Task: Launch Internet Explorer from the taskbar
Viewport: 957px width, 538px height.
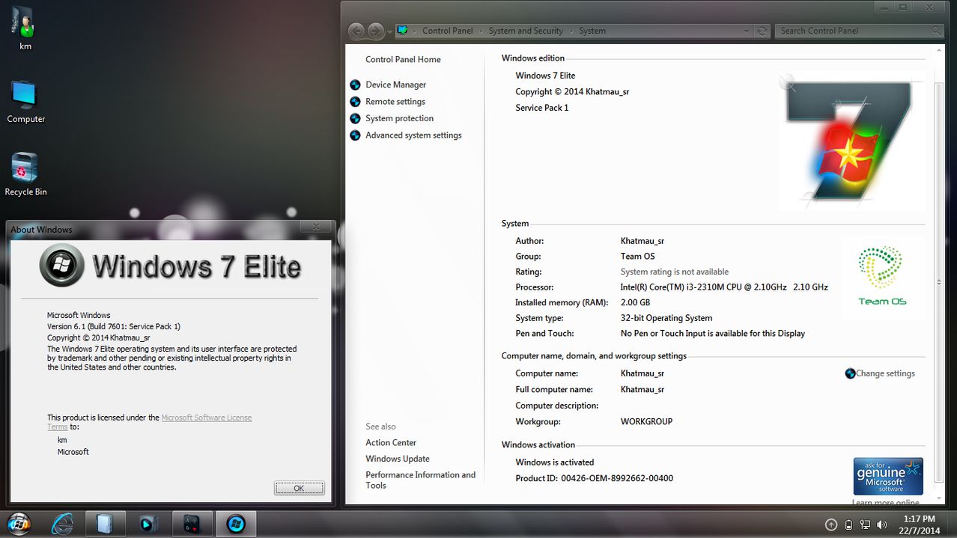Action: coord(63,523)
